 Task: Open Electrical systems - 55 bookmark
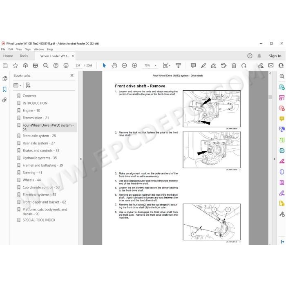point(39,194)
